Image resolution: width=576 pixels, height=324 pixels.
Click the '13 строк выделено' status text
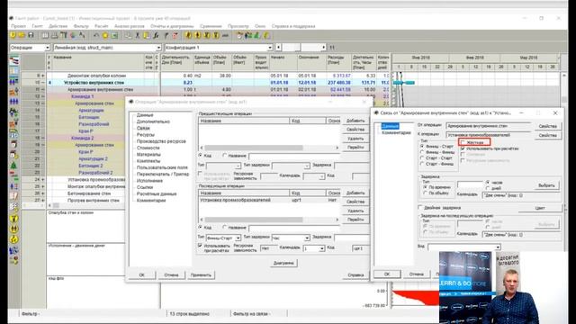190,314
